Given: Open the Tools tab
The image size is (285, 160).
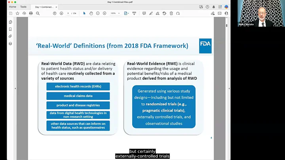Looking at the screenshot, I should pyautogui.click(x=23, y=7).
